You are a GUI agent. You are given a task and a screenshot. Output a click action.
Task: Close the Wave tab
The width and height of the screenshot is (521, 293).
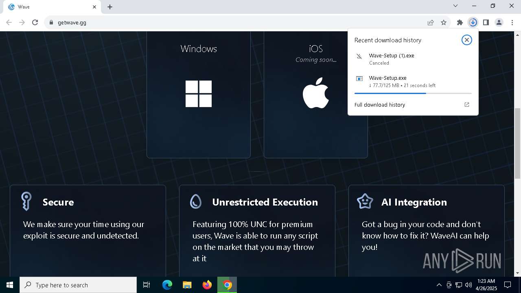tap(94, 7)
